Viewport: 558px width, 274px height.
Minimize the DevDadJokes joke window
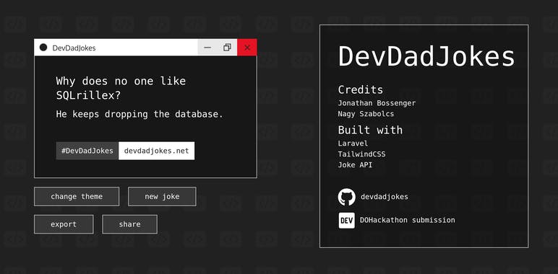point(207,48)
